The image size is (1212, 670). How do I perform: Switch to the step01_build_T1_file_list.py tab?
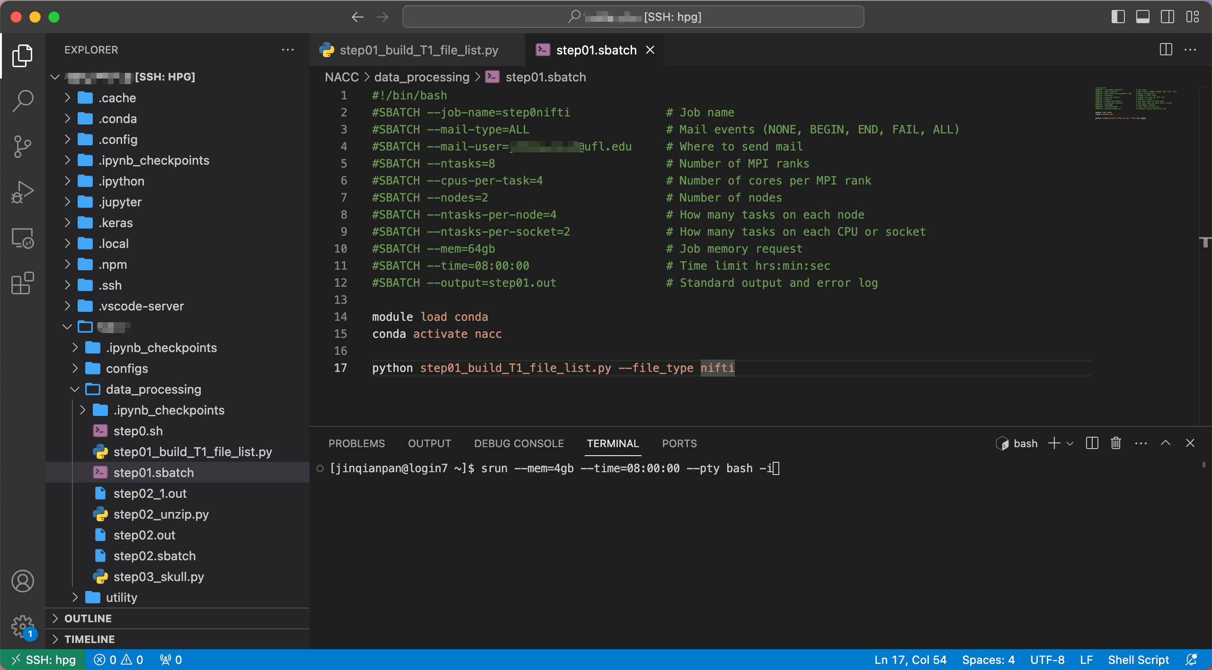click(x=419, y=50)
